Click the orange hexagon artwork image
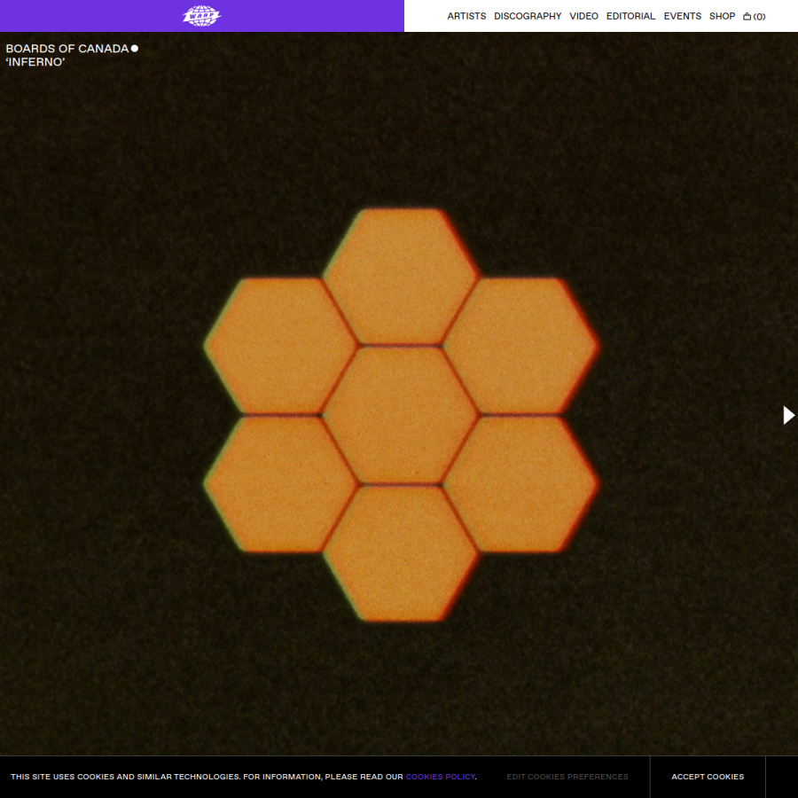This screenshot has height=798, width=798. (x=401, y=415)
